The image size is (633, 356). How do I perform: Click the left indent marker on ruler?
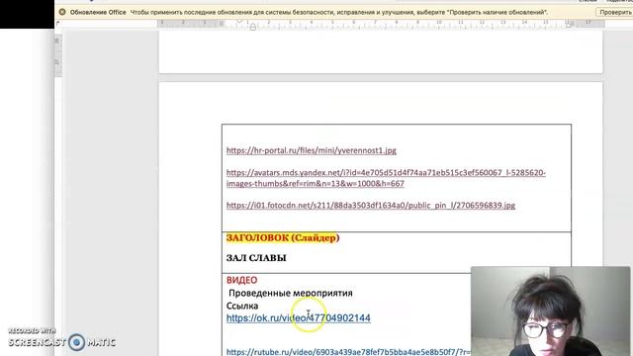pos(253,27)
